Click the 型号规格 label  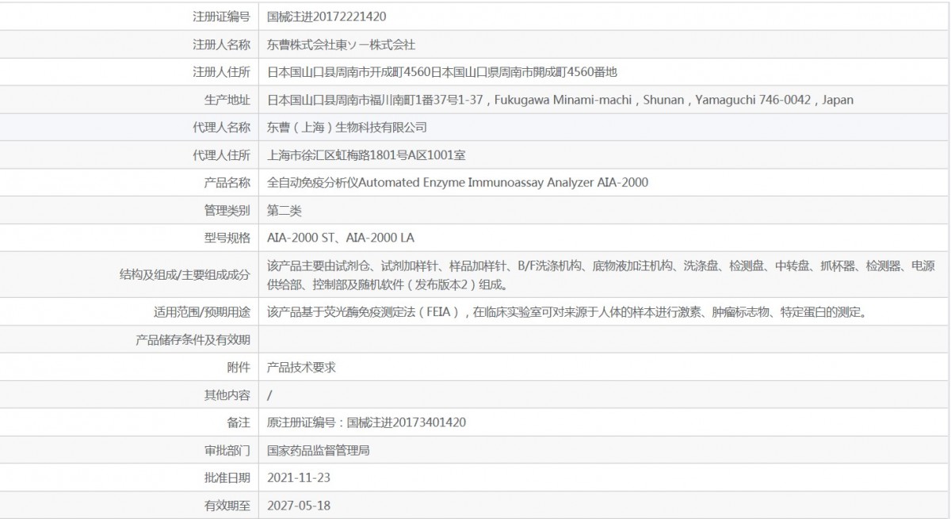pyautogui.click(x=227, y=238)
